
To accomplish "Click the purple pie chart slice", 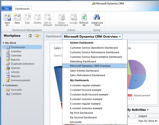I will point(138,67).
